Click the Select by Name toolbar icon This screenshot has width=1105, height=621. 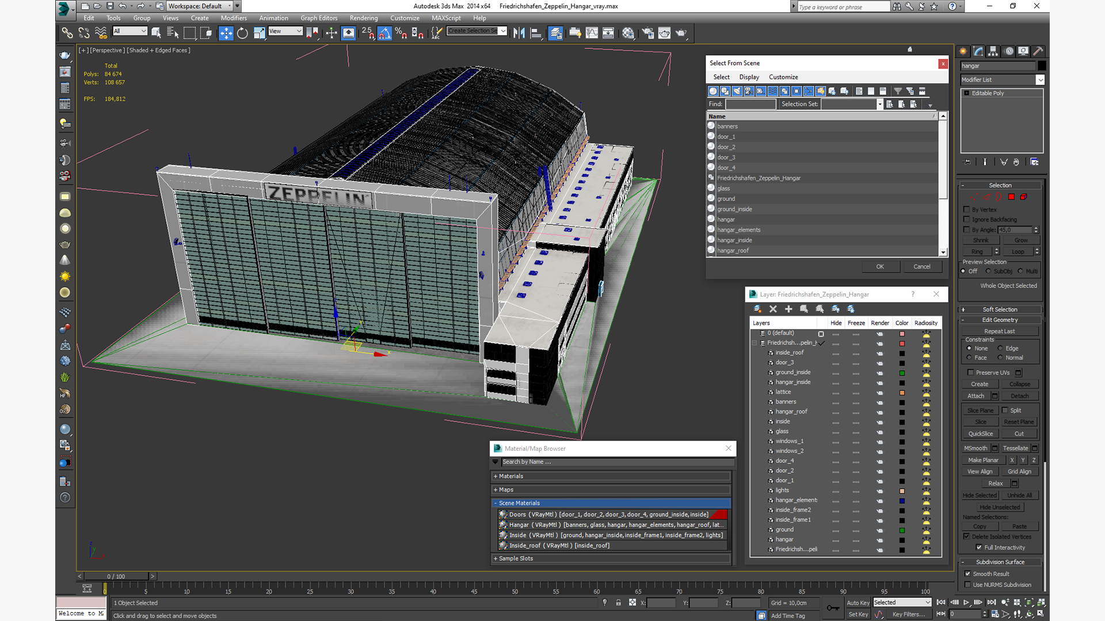[172, 33]
